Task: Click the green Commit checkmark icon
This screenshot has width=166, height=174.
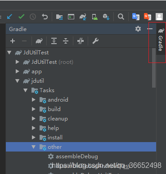Action: point(21,17)
